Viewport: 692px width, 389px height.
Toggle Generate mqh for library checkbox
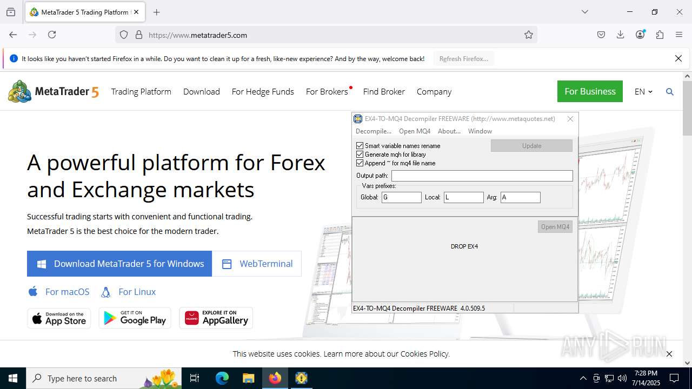pyautogui.click(x=360, y=155)
